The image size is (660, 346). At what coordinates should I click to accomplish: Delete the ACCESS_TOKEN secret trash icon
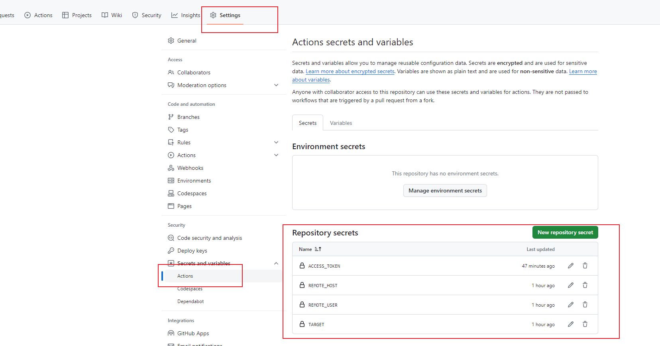tap(585, 266)
